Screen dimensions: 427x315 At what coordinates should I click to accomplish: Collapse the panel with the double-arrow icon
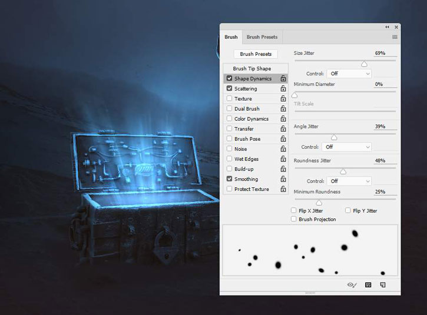coord(387,27)
